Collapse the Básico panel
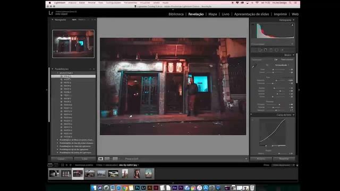 [x=294, y=55]
